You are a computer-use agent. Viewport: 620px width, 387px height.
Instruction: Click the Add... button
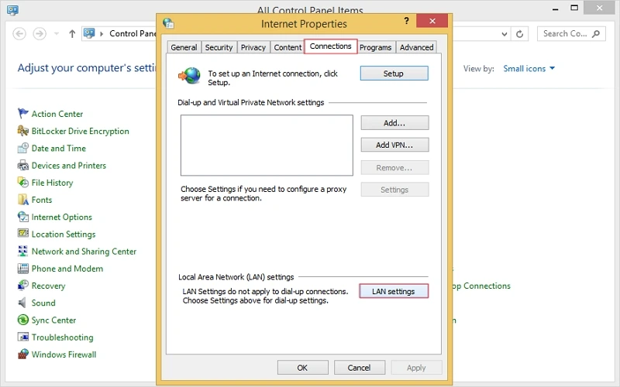pos(394,123)
